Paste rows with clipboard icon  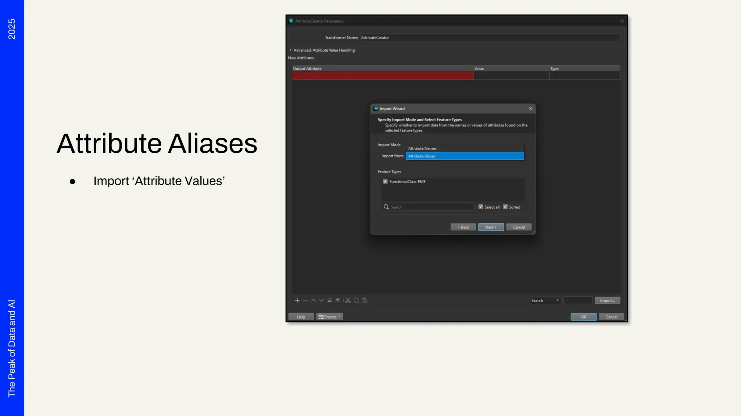pos(364,300)
